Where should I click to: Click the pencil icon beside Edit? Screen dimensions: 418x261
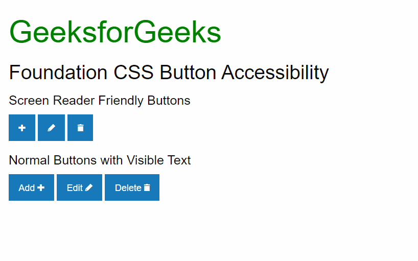89,187
